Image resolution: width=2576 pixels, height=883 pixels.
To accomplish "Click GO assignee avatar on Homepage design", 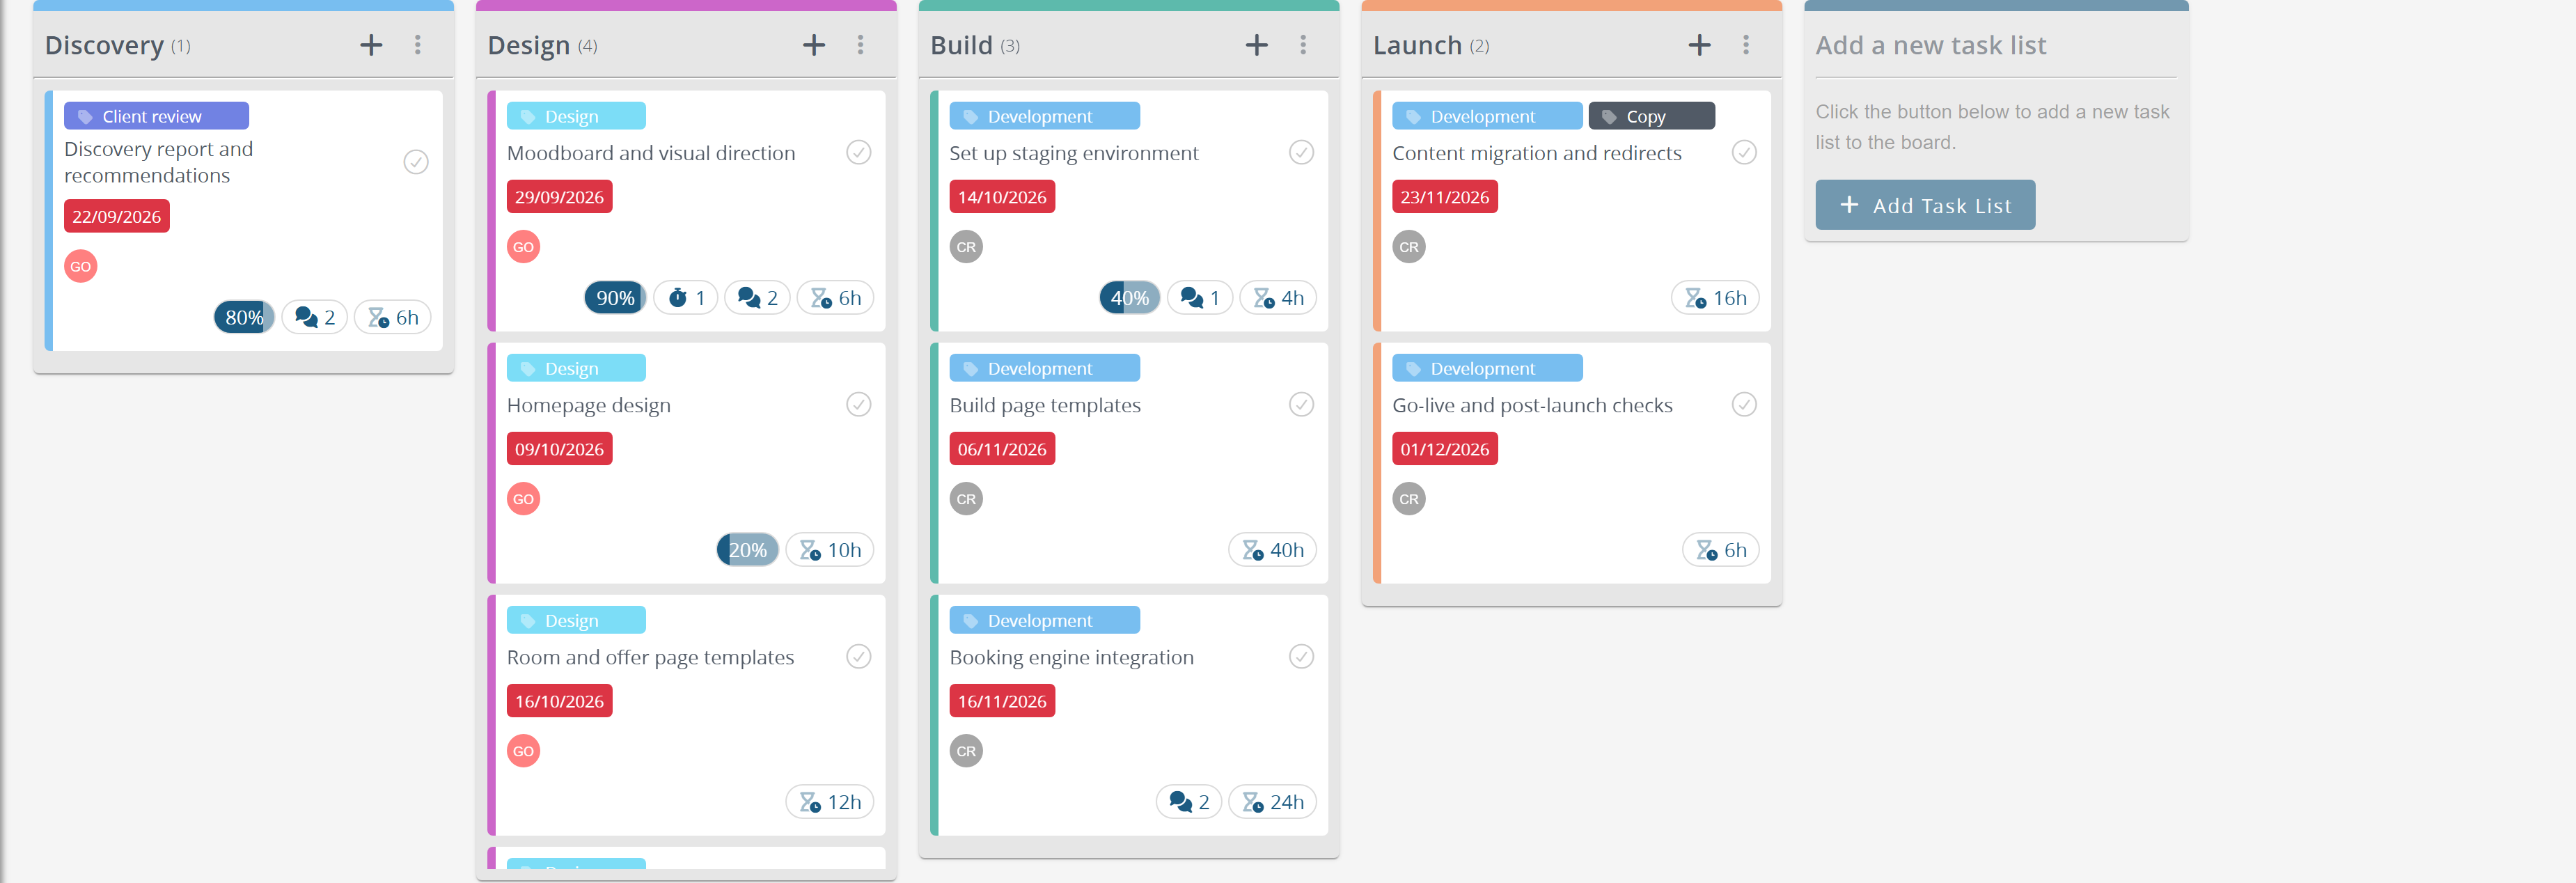I will [x=523, y=499].
